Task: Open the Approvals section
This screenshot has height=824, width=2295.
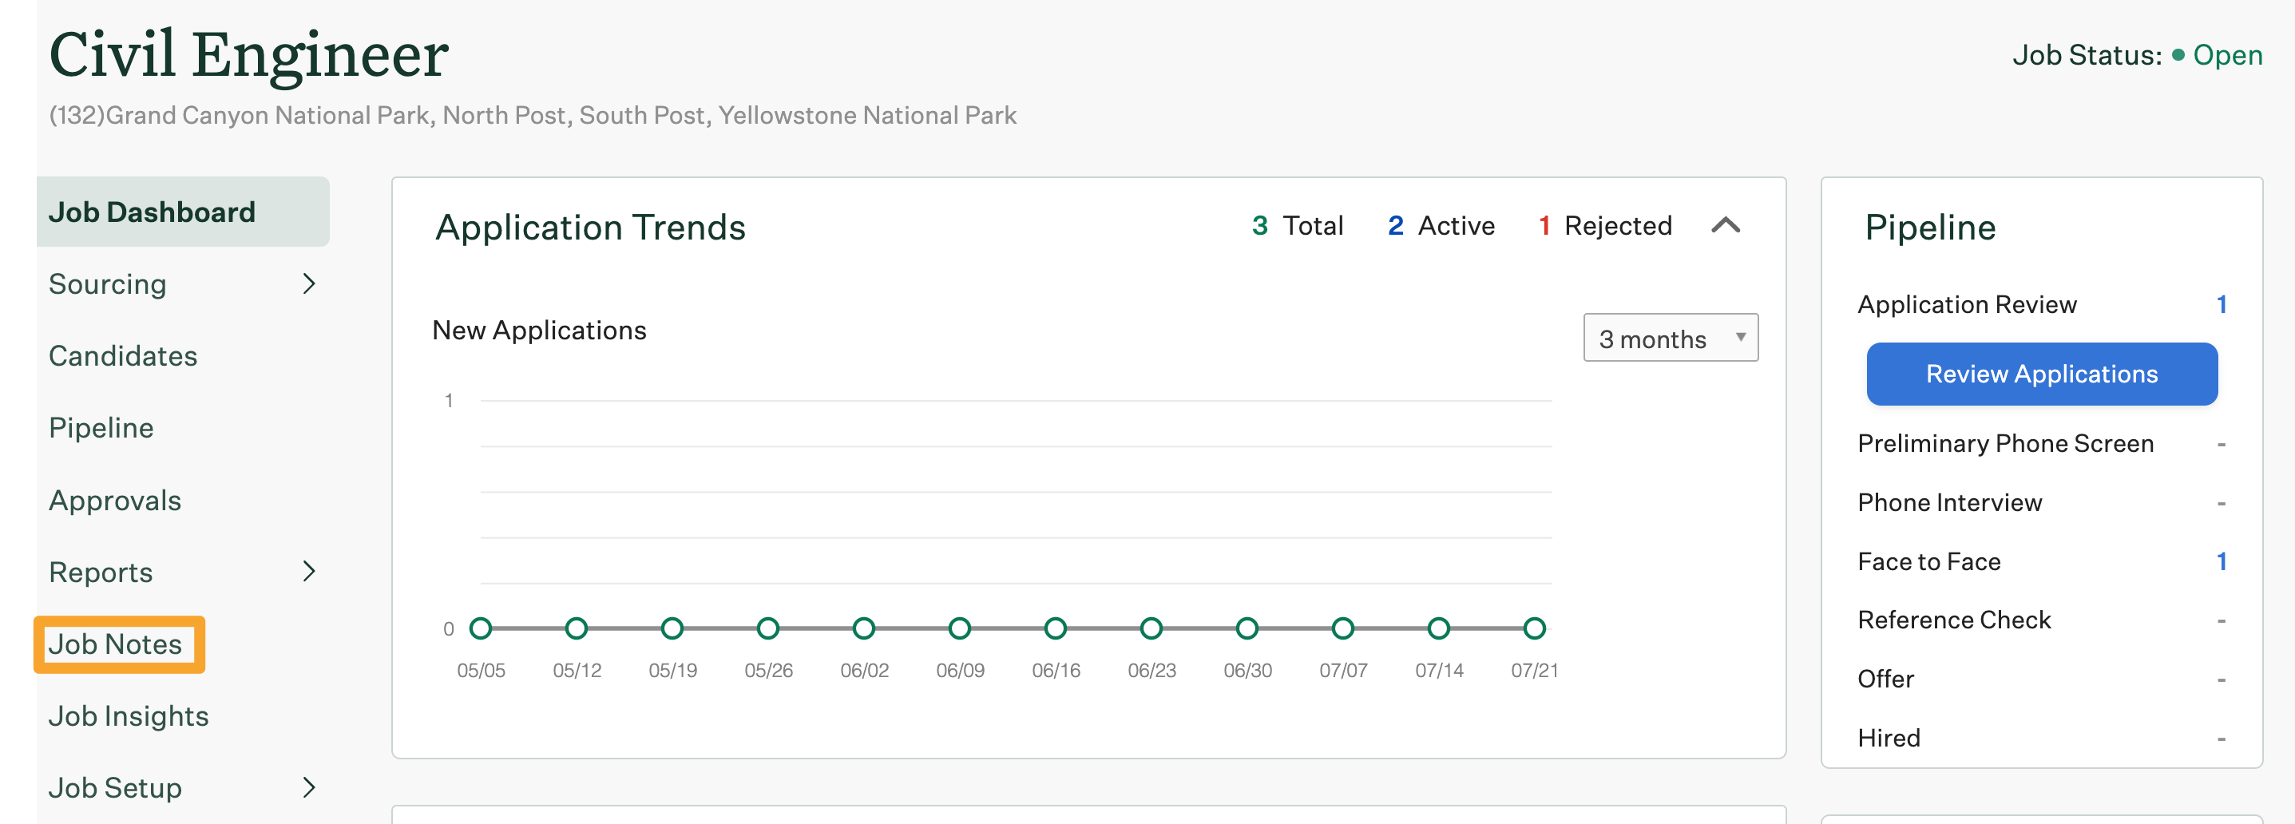Action: coord(115,501)
